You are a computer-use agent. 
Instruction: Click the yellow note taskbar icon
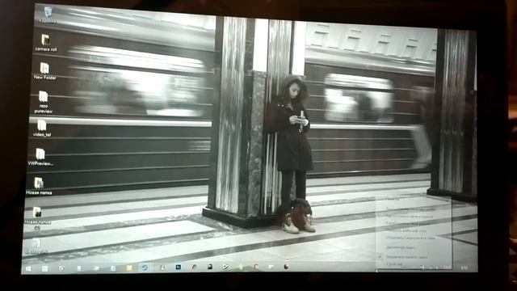pyautogui.click(x=129, y=268)
